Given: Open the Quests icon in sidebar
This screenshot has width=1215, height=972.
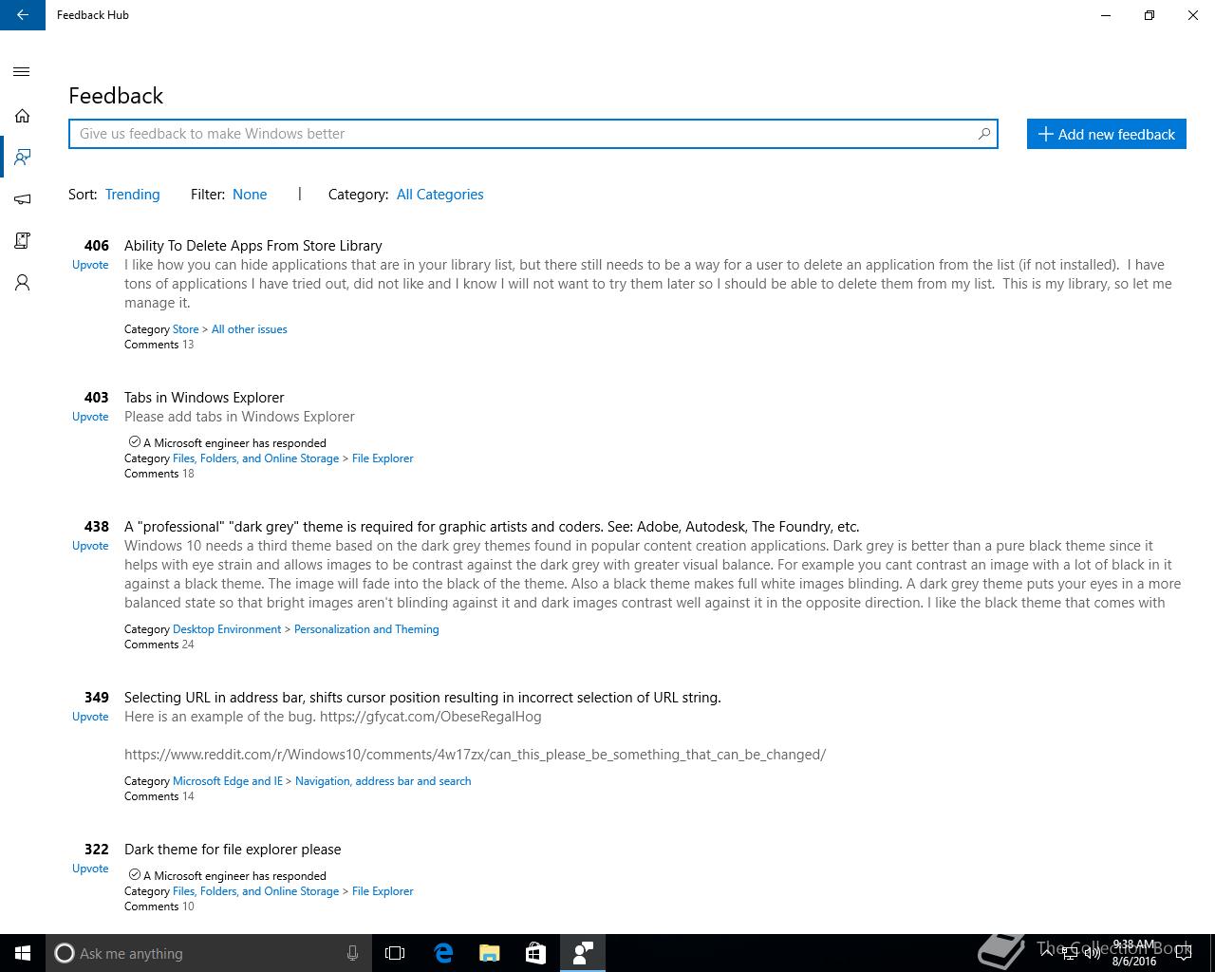Looking at the screenshot, I should tap(22, 241).
